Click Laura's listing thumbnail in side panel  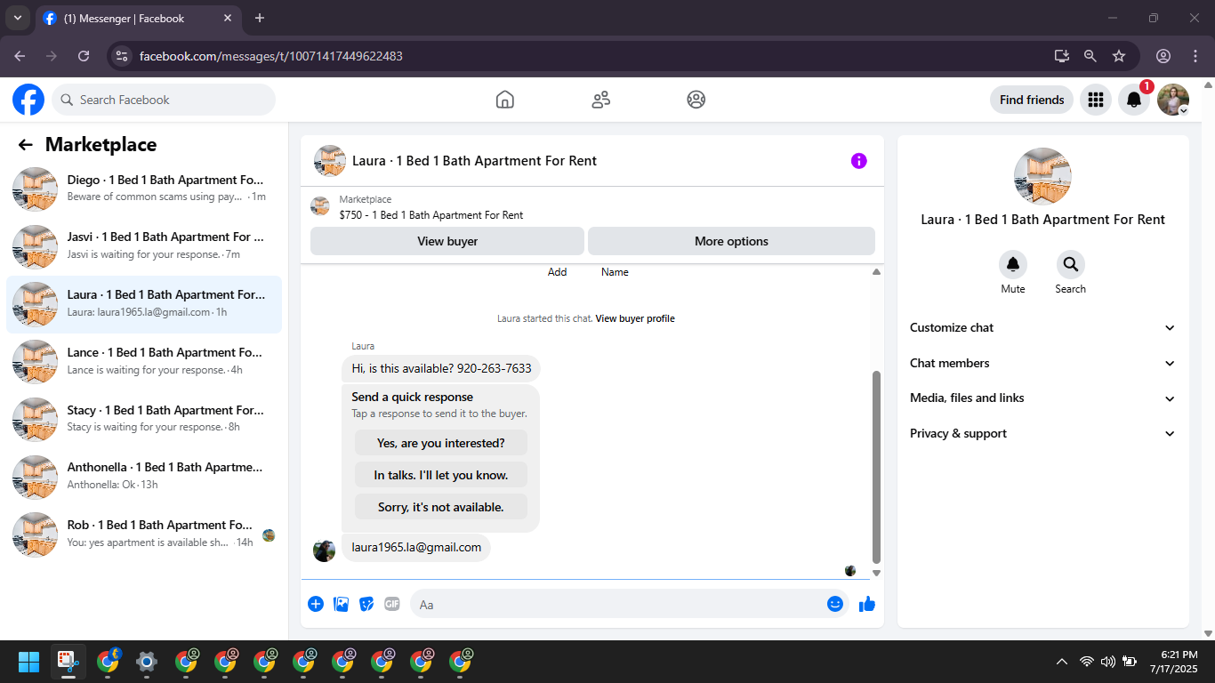point(1042,176)
